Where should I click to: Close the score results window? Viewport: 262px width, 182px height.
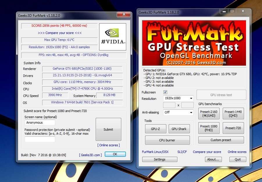tap(124, 14)
